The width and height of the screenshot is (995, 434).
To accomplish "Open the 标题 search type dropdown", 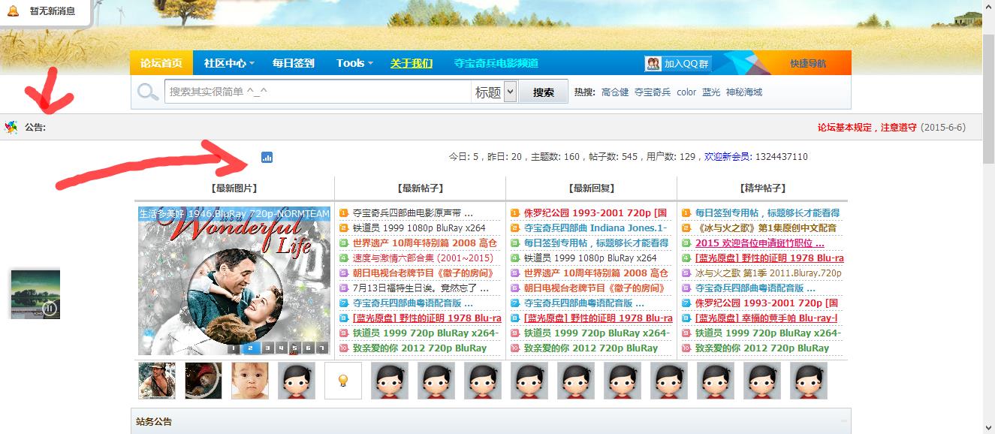I will [494, 92].
